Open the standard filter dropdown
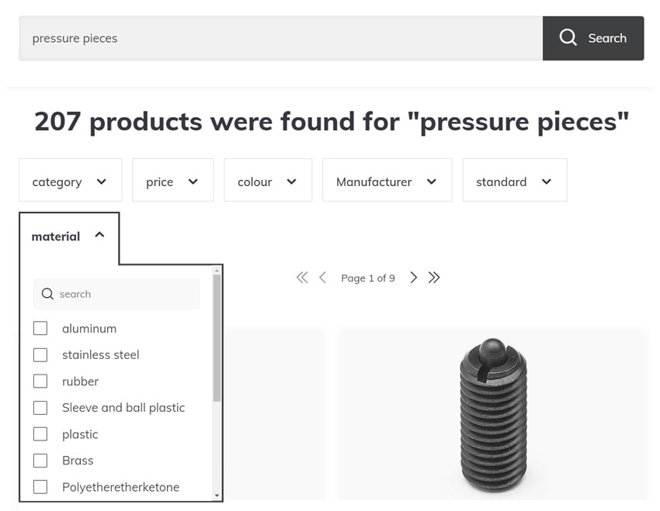 [x=514, y=180]
